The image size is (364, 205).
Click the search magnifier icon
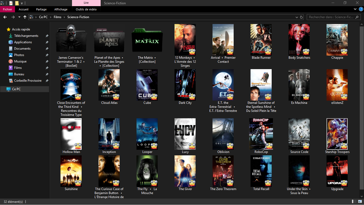[357, 17]
